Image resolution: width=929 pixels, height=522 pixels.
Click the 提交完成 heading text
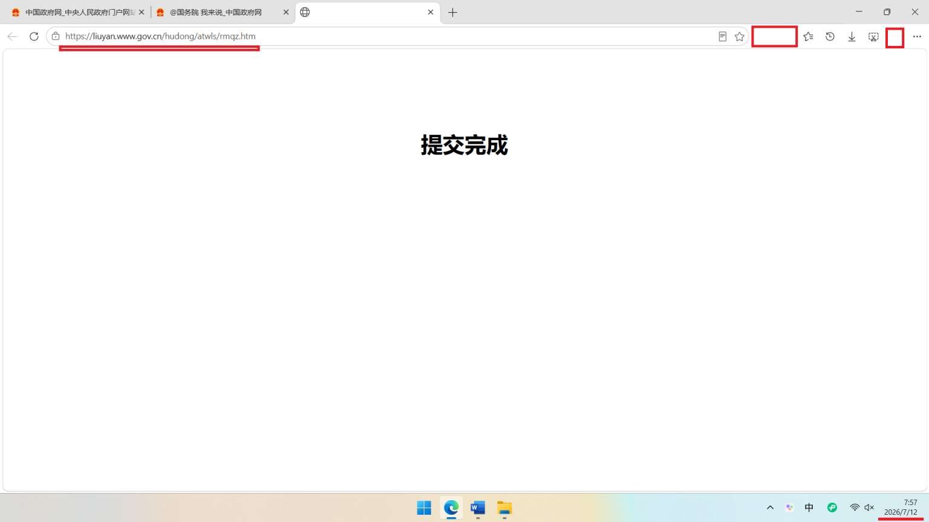(x=464, y=145)
